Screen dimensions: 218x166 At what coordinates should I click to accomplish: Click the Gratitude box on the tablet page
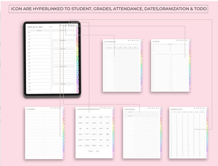tap(63, 88)
